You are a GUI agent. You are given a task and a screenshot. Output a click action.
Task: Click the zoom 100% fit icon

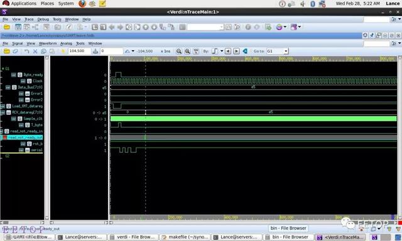coord(196,51)
